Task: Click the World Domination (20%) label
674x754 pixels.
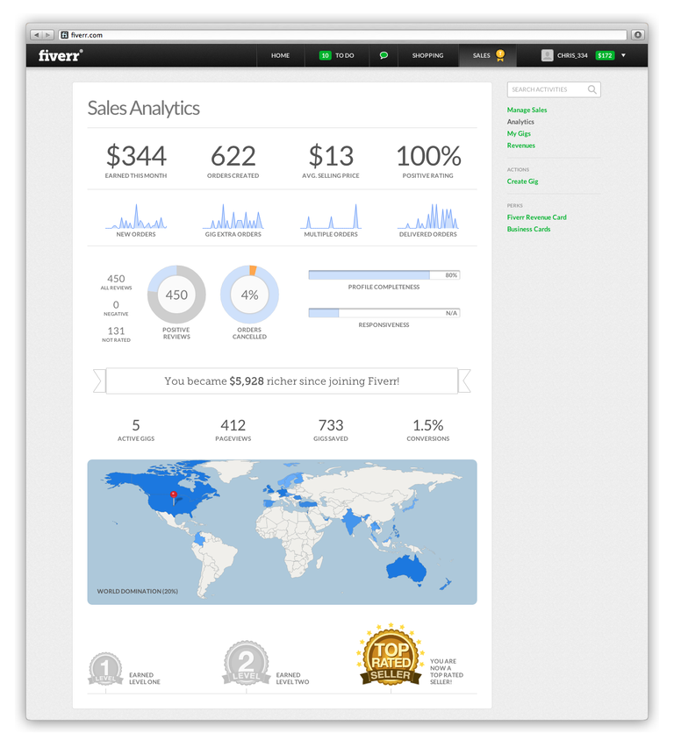Action: point(138,591)
